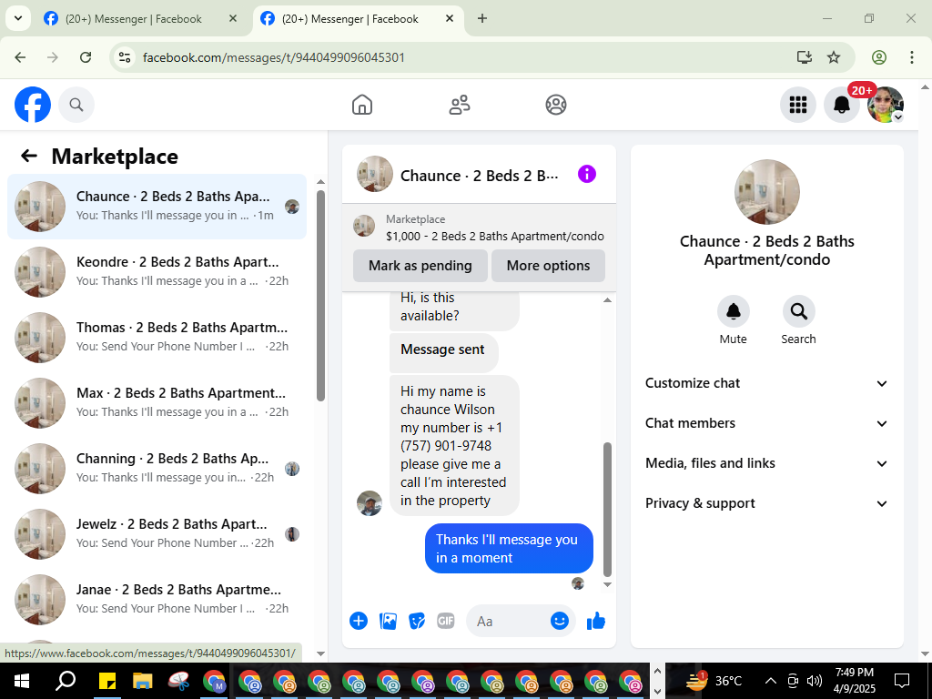Expand Customize chat section
The height and width of the screenshot is (699, 932).
tap(766, 383)
